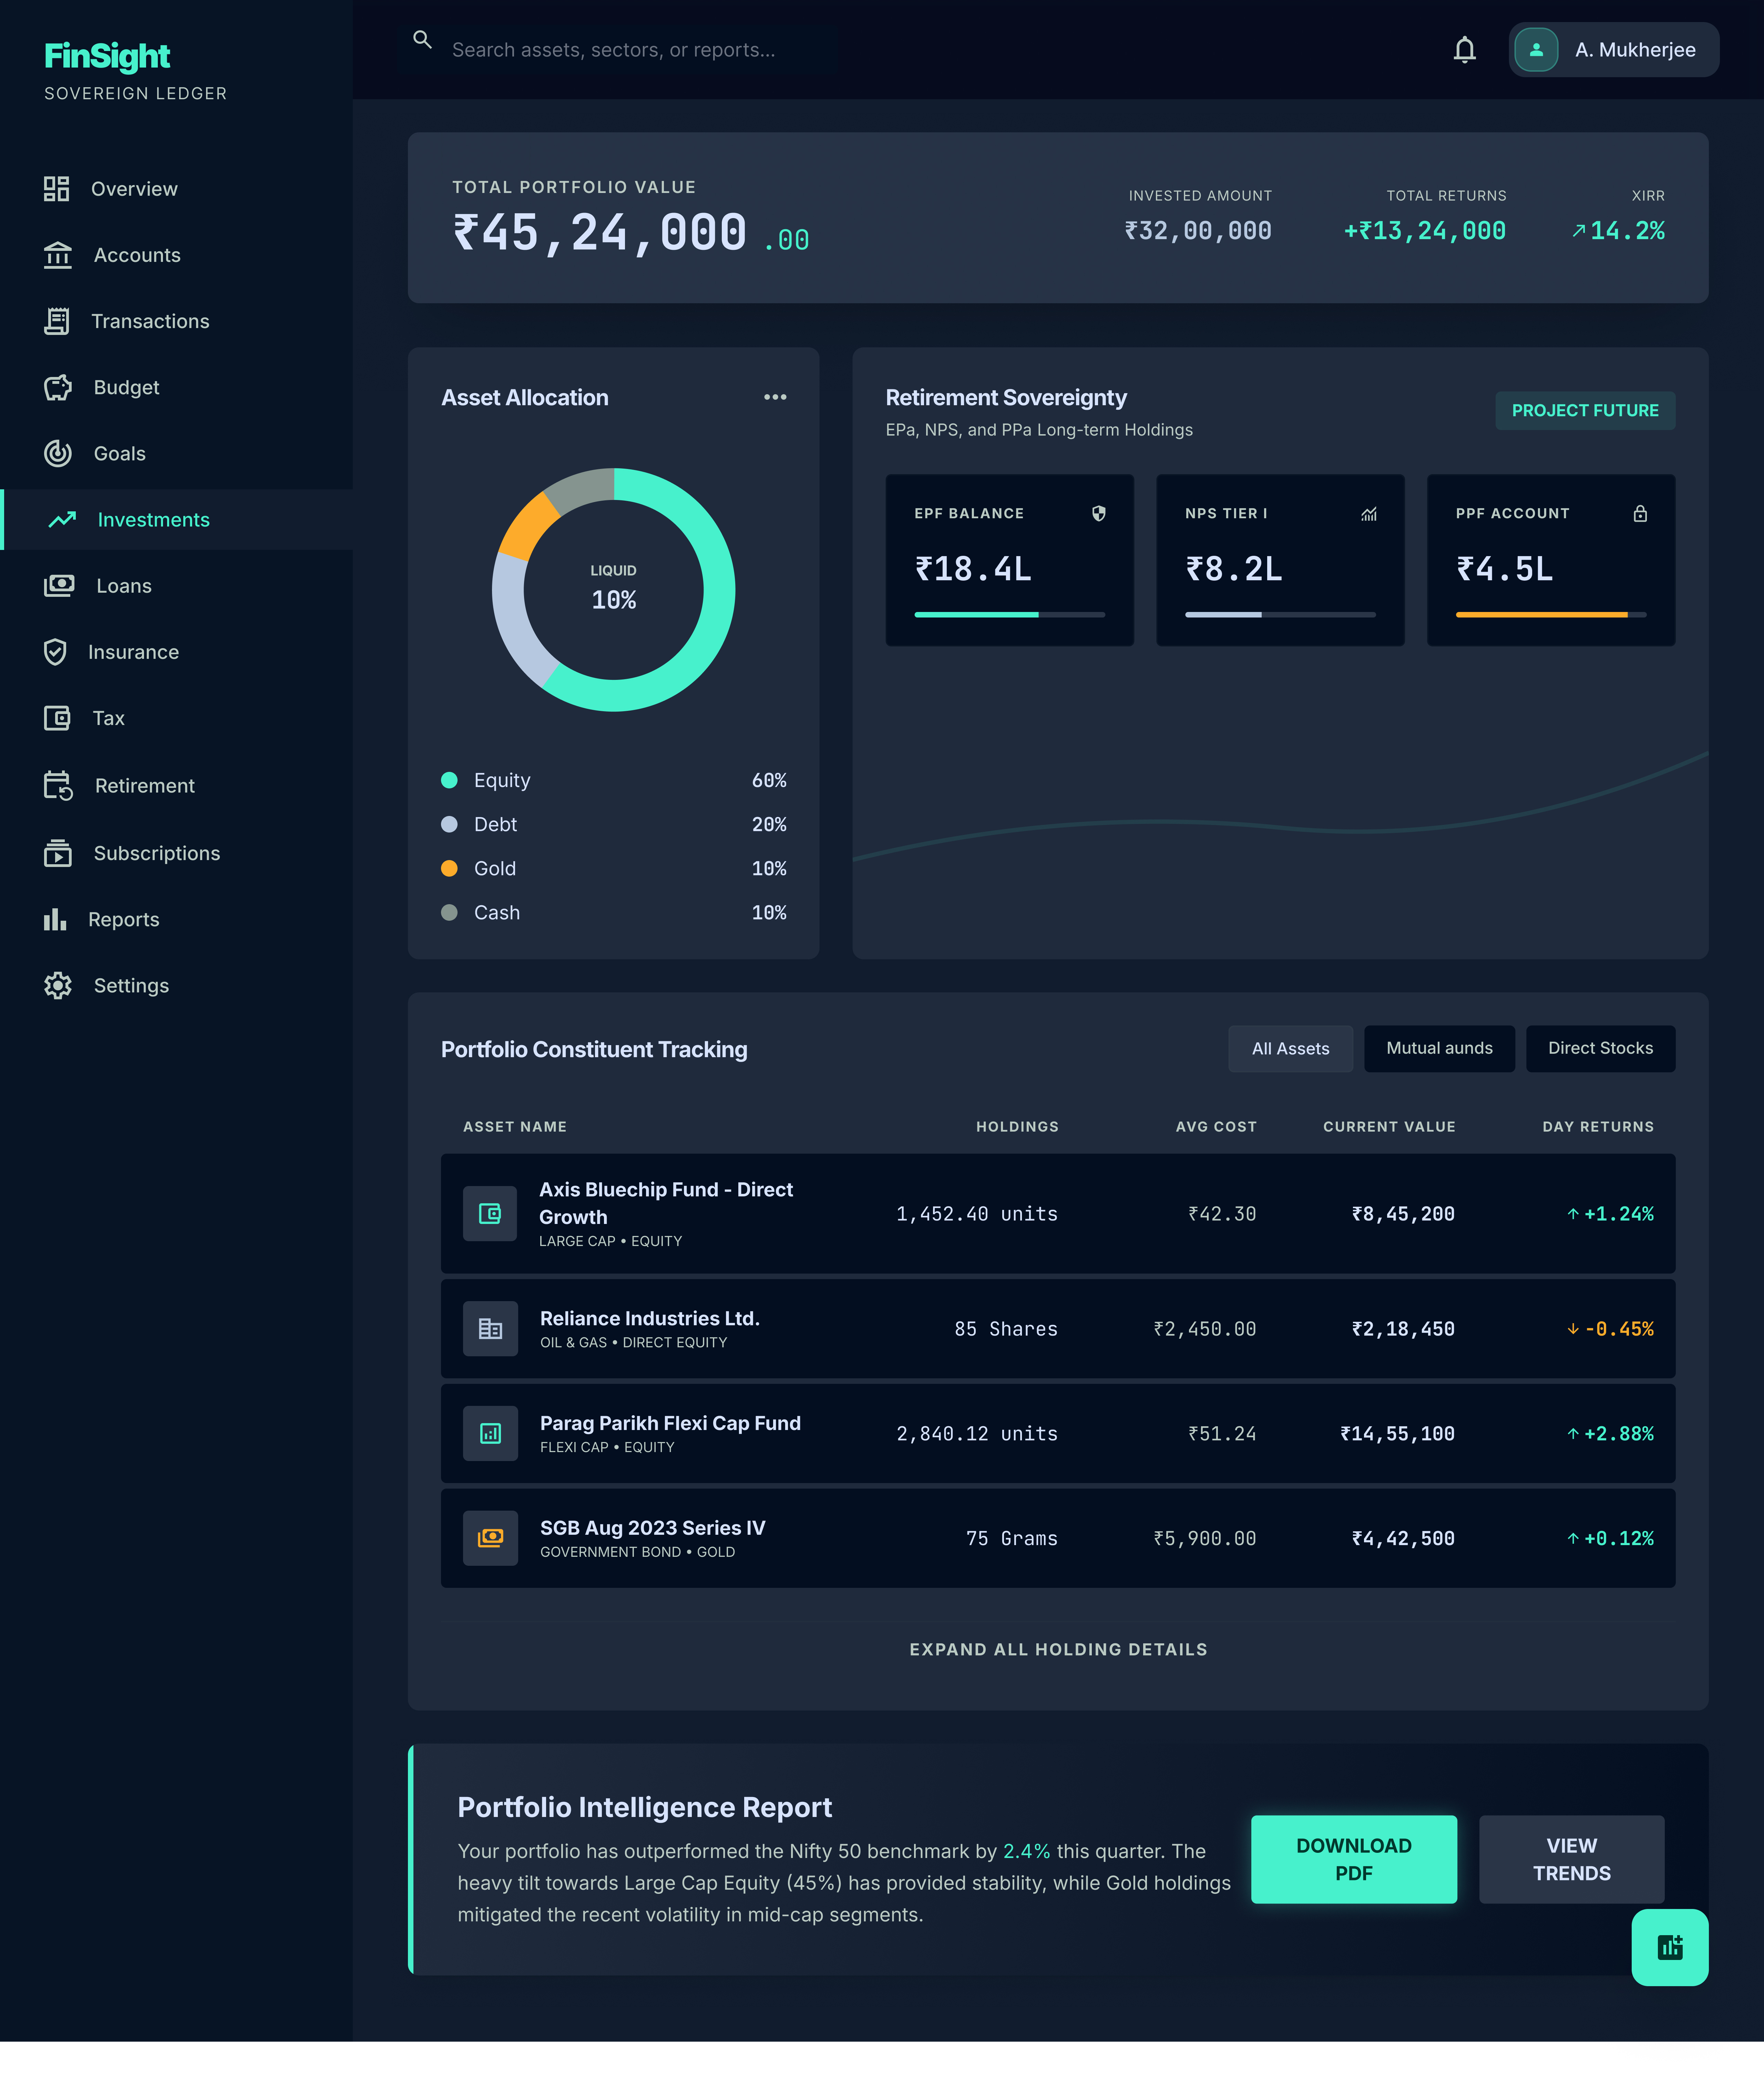Click the Gold legend color dot

449,868
